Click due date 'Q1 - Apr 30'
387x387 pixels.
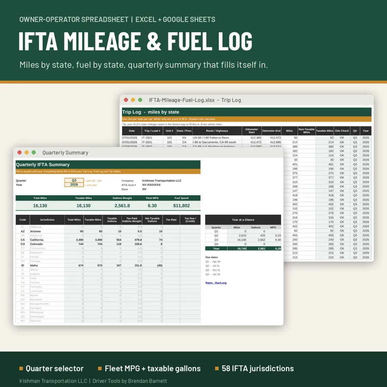213,261
